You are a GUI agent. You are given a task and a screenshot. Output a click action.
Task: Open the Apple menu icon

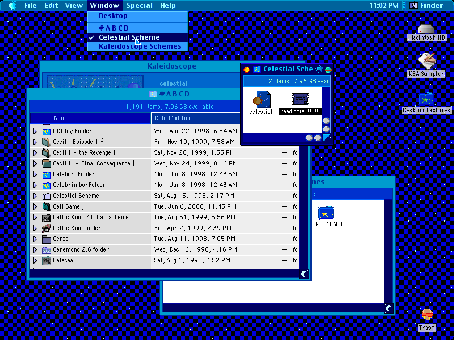coord(12,6)
